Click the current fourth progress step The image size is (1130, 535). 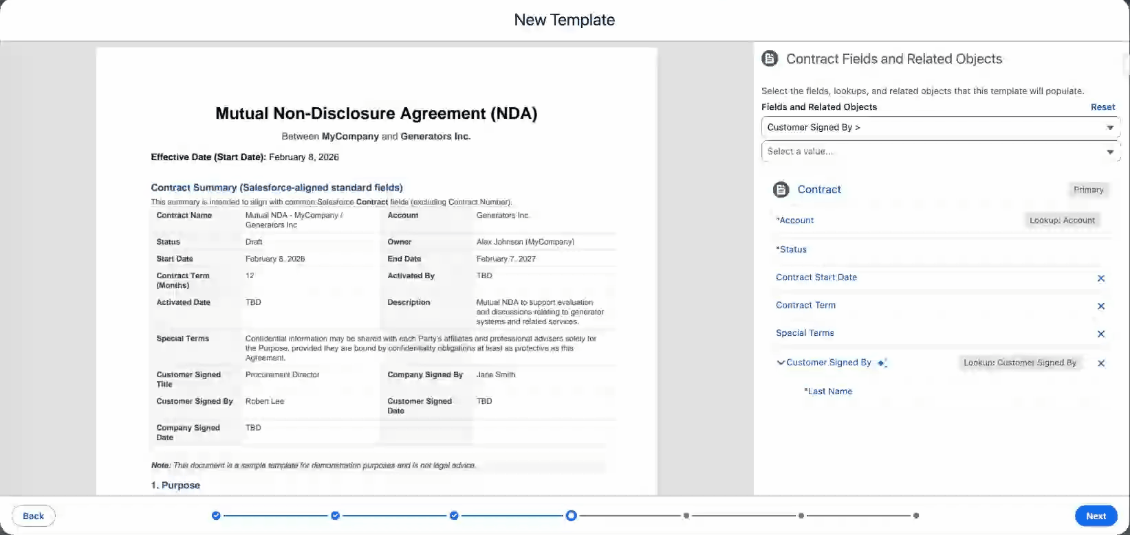click(x=571, y=515)
